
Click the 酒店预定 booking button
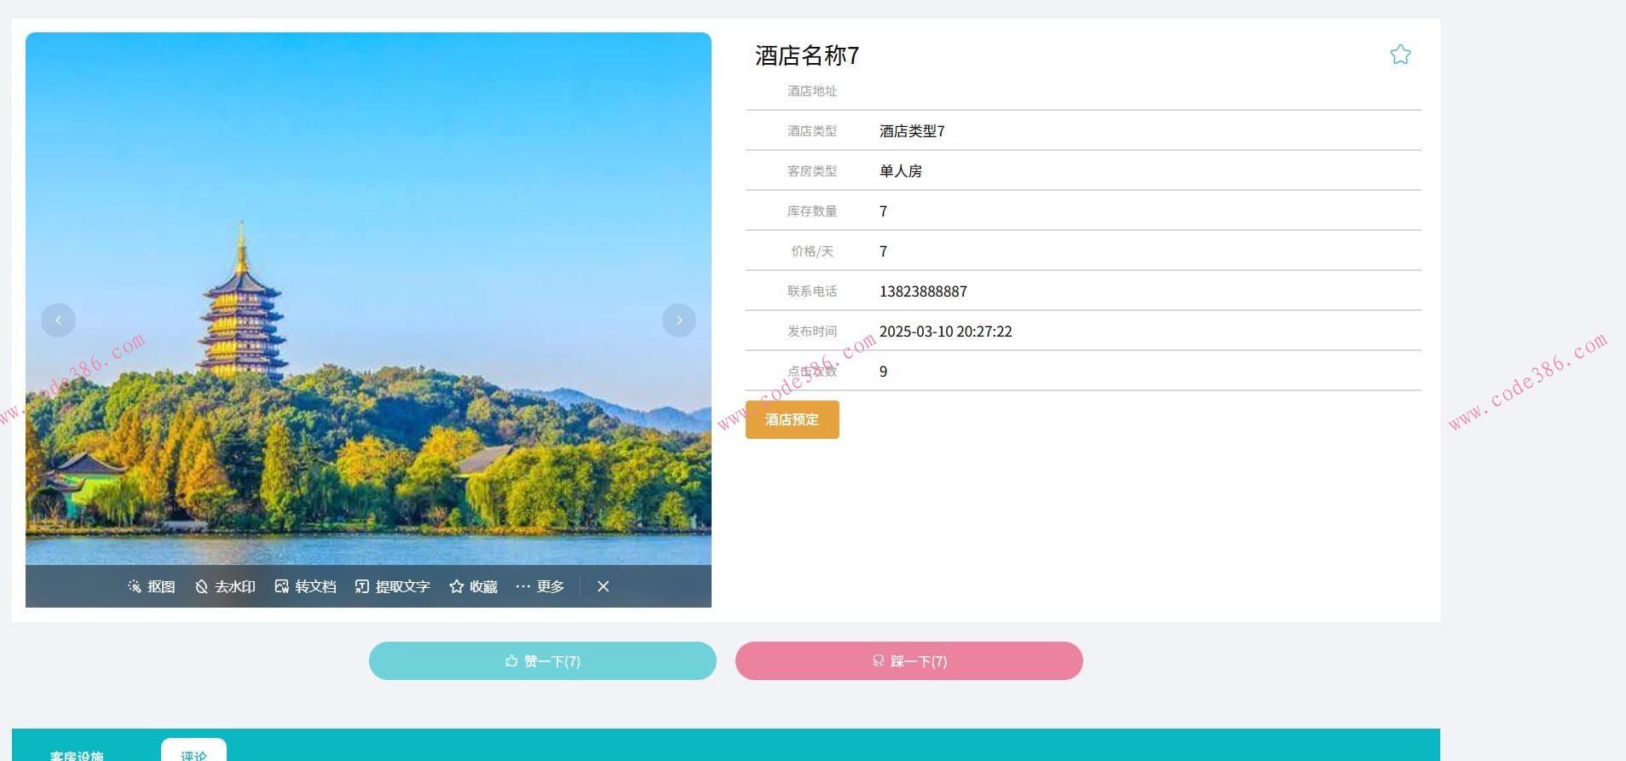pyautogui.click(x=793, y=419)
